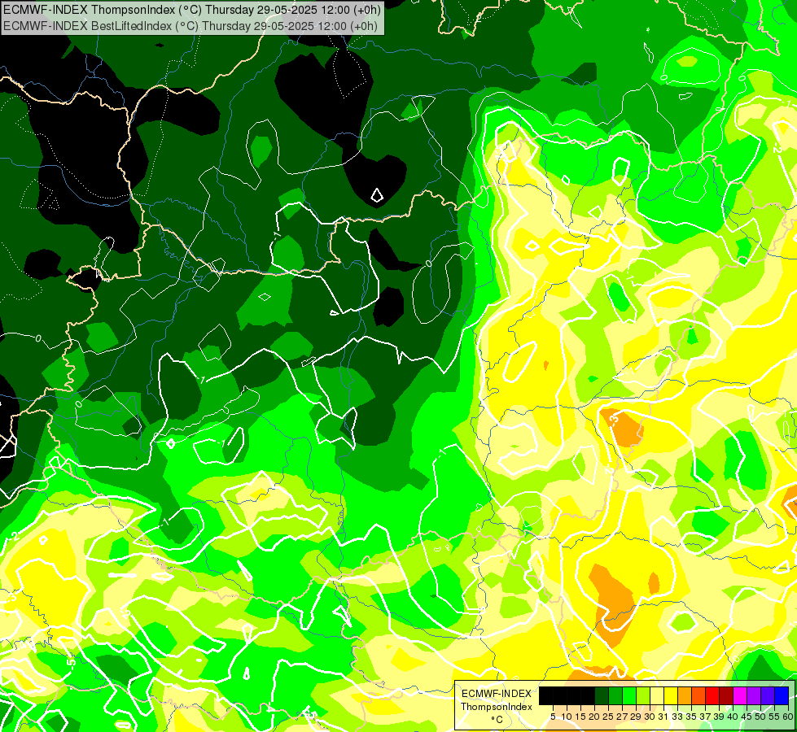Click the bright green legend swatch (27–29)
Image resolution: width=797 pixels, height=732 pixels.
point(630,695)
